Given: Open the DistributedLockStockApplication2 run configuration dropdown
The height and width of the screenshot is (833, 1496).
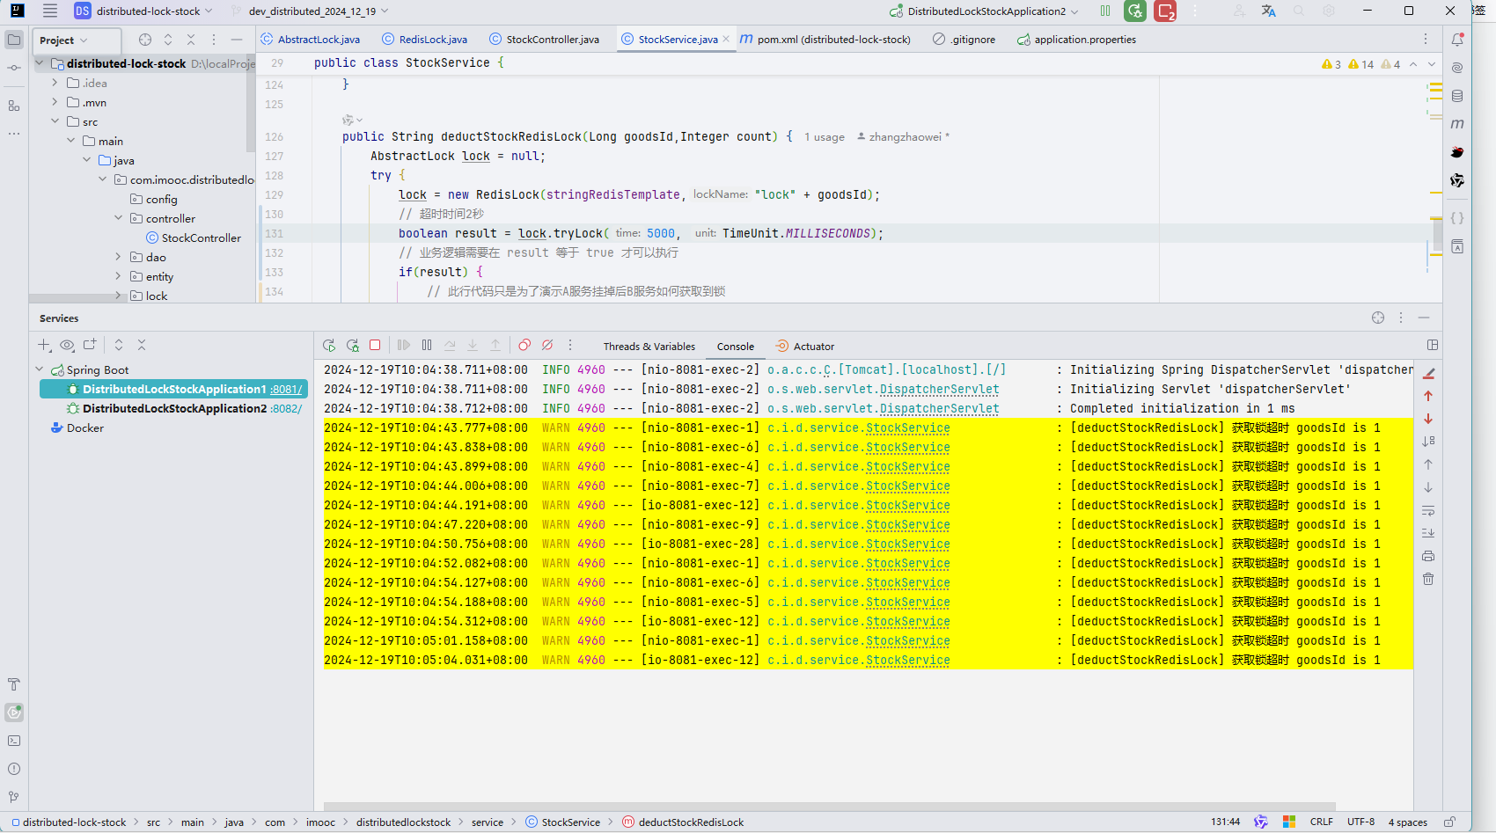Looking at the screenshot, I should click(985, 11).
